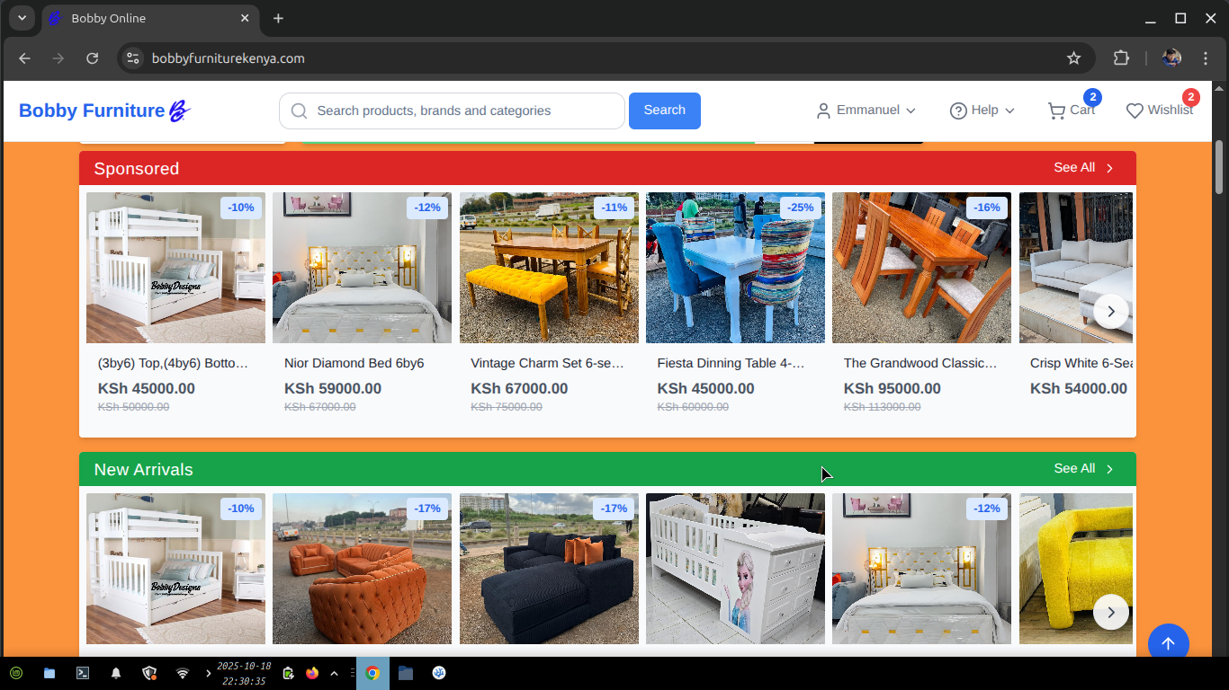Open the Wishlist

coord(1160,110)
